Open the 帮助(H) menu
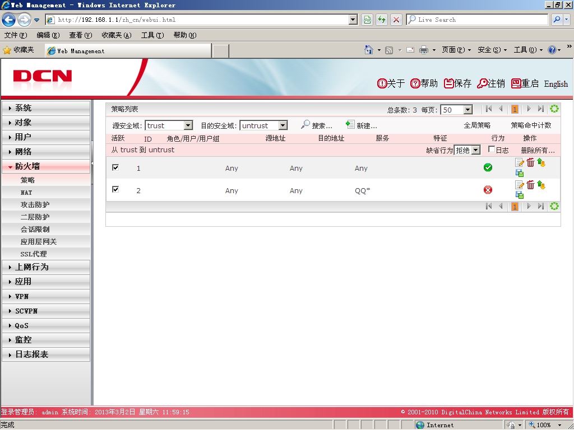This screenshot has height=430, width=574. pyautogui.click(x=185, y=35)
